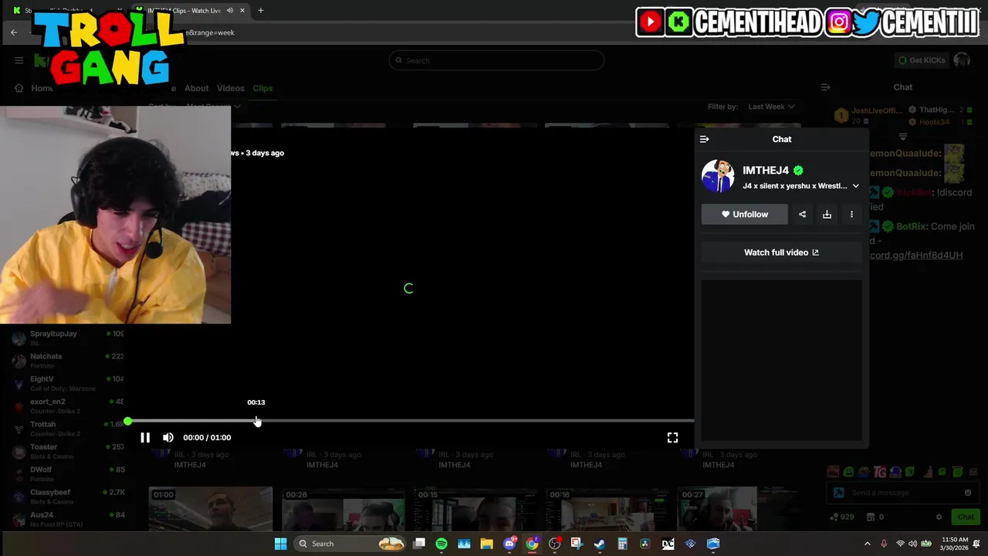Open Discord from the taskbar

click(509, 544)
